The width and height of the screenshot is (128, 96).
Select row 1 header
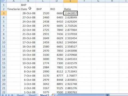point(3,5)
